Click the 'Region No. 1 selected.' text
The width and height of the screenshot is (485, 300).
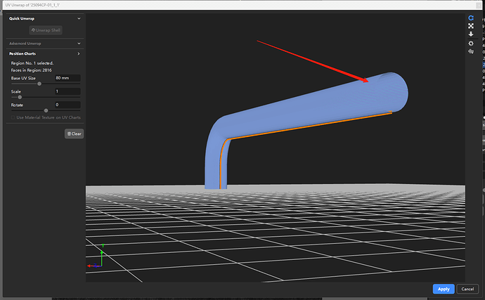tap(32, 63)
